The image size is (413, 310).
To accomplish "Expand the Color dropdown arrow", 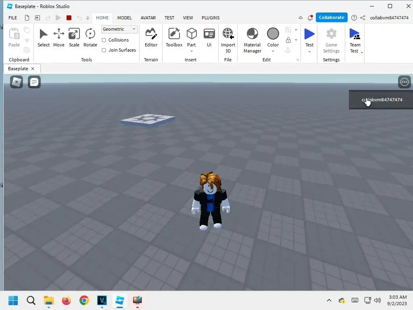I will (273, 51).
